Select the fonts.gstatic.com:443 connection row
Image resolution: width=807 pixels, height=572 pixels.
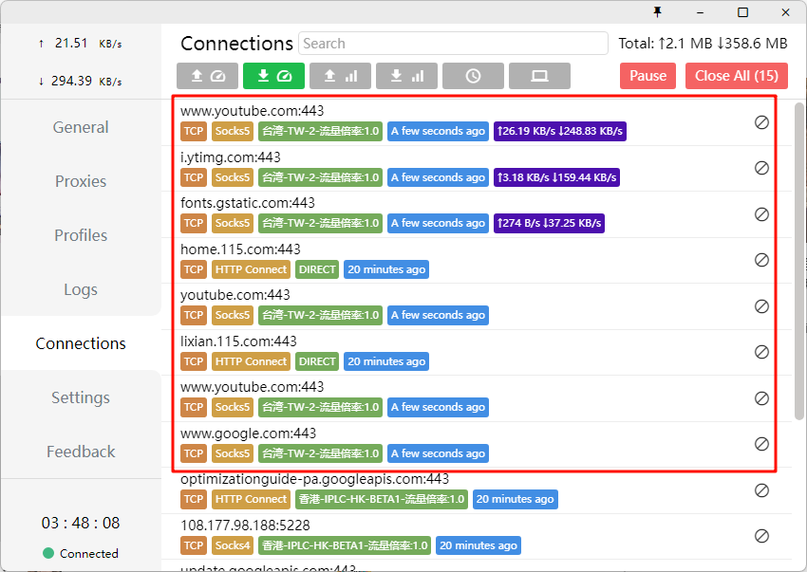(456, 203)
